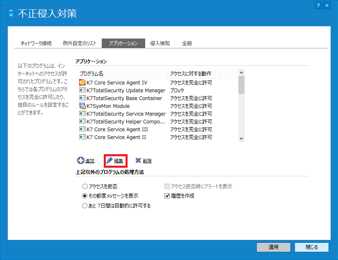This screenshot has height=260, width=338.
Task: Select the アプリケーション tab
Action: click(x=123, y=43)
